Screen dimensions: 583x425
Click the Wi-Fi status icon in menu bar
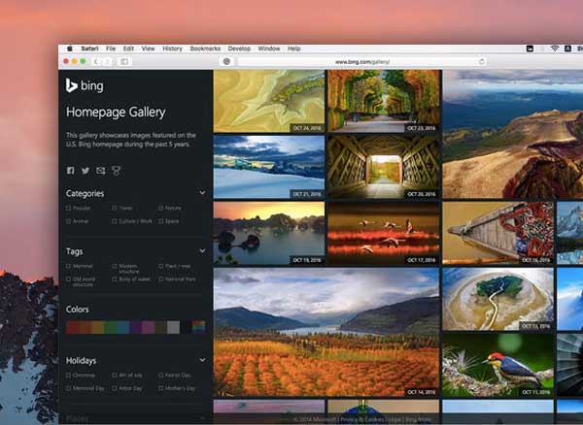point(555,49)
